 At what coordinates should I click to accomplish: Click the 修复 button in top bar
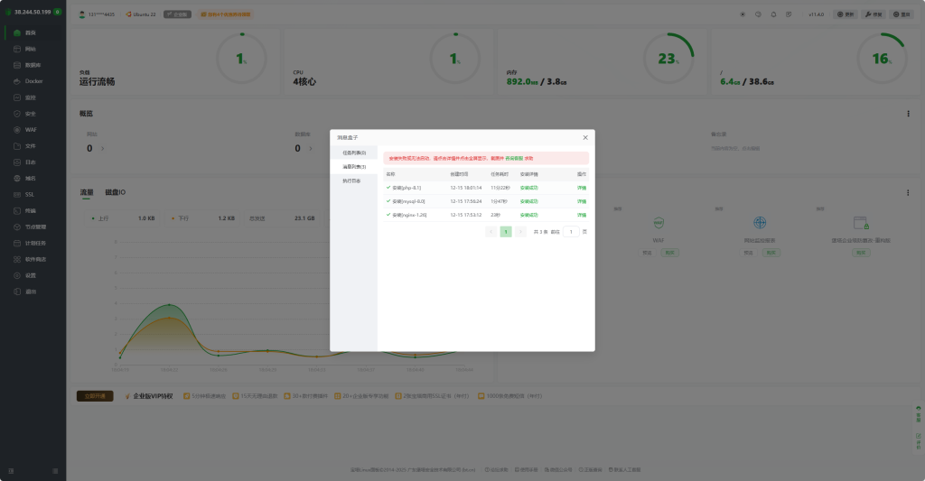874,14
